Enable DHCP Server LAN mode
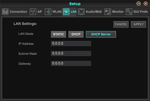This screenshot has height=101, width=150. [x=101, y=34]
